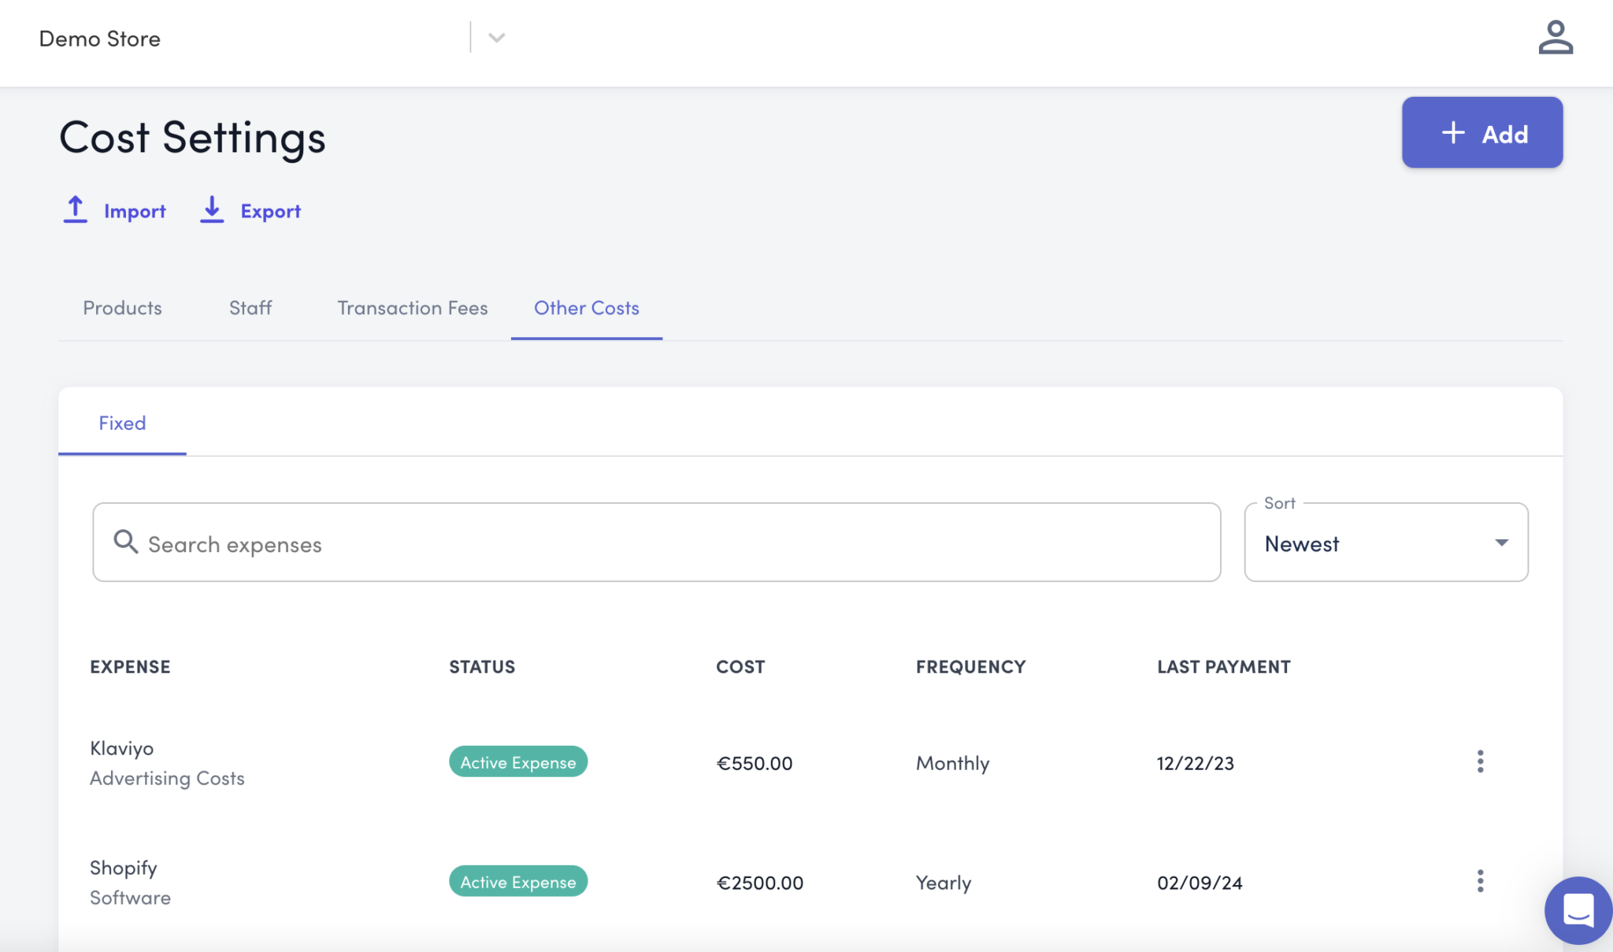This screenshot has width=1613, height=952.
Task: Open the user account profile icon
Action: (1555, 38)
